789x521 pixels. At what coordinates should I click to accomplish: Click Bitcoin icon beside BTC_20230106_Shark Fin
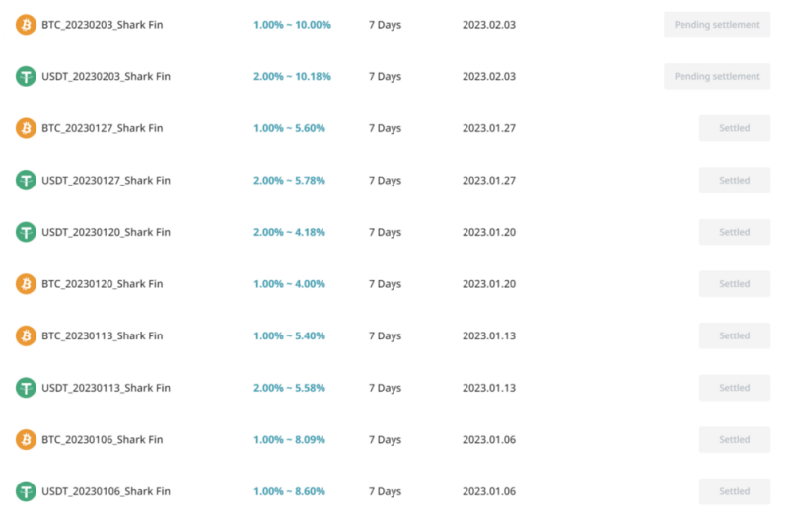click(x=26, y=439)
